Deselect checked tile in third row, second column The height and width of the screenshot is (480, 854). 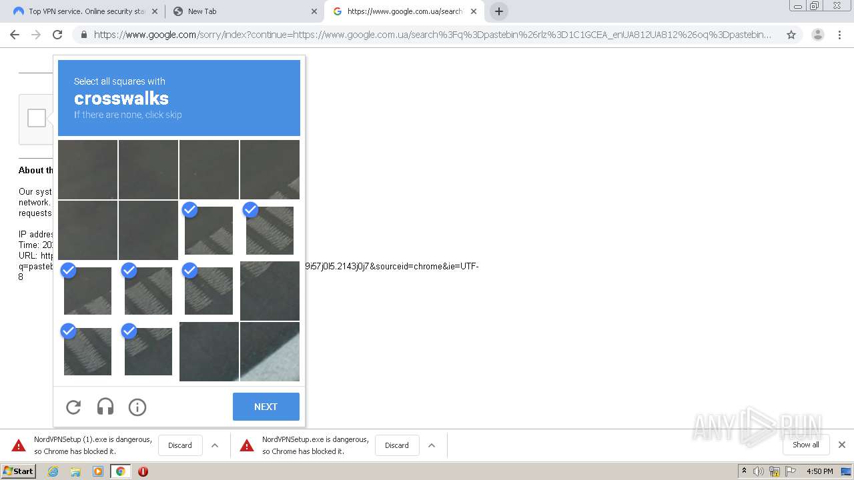point(148,291)
